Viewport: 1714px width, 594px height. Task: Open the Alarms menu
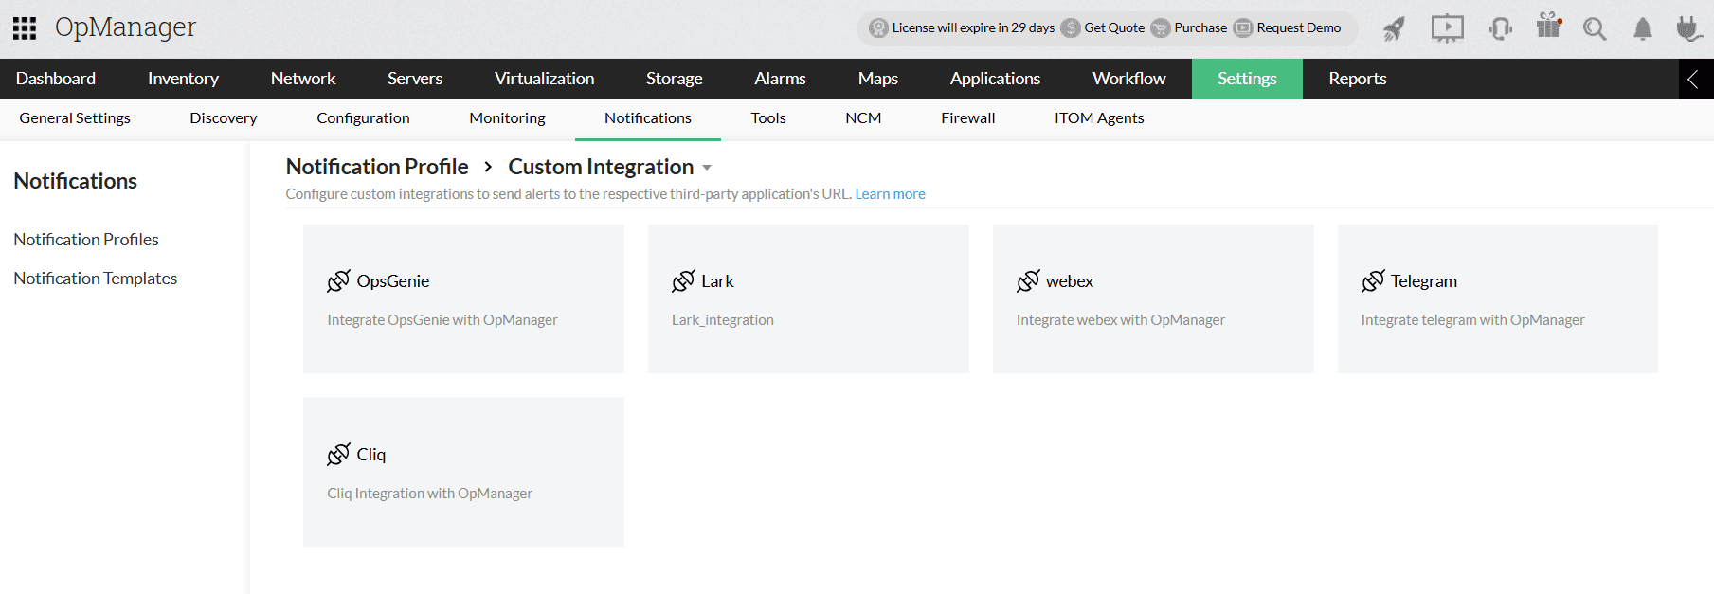780,79
